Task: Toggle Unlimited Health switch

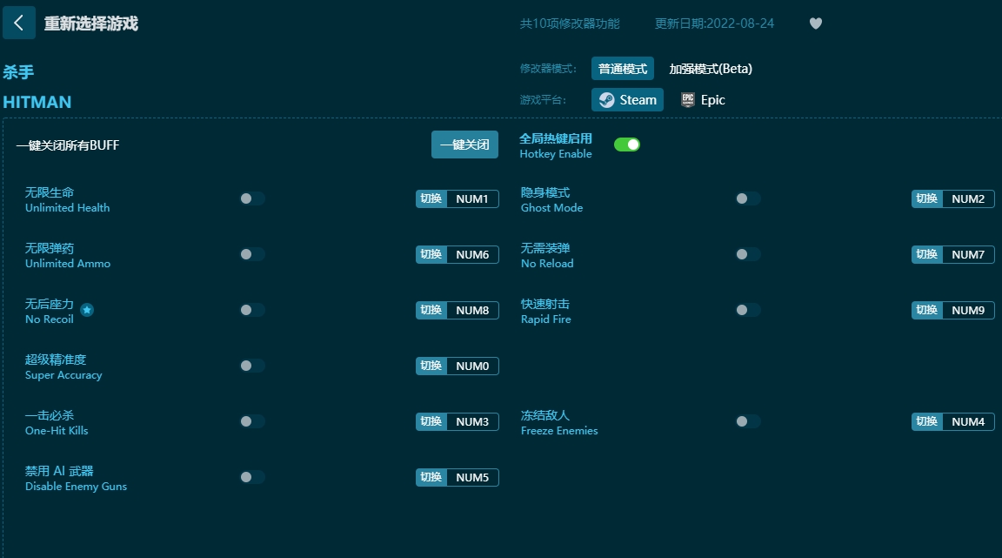Action: click(251, 198)
